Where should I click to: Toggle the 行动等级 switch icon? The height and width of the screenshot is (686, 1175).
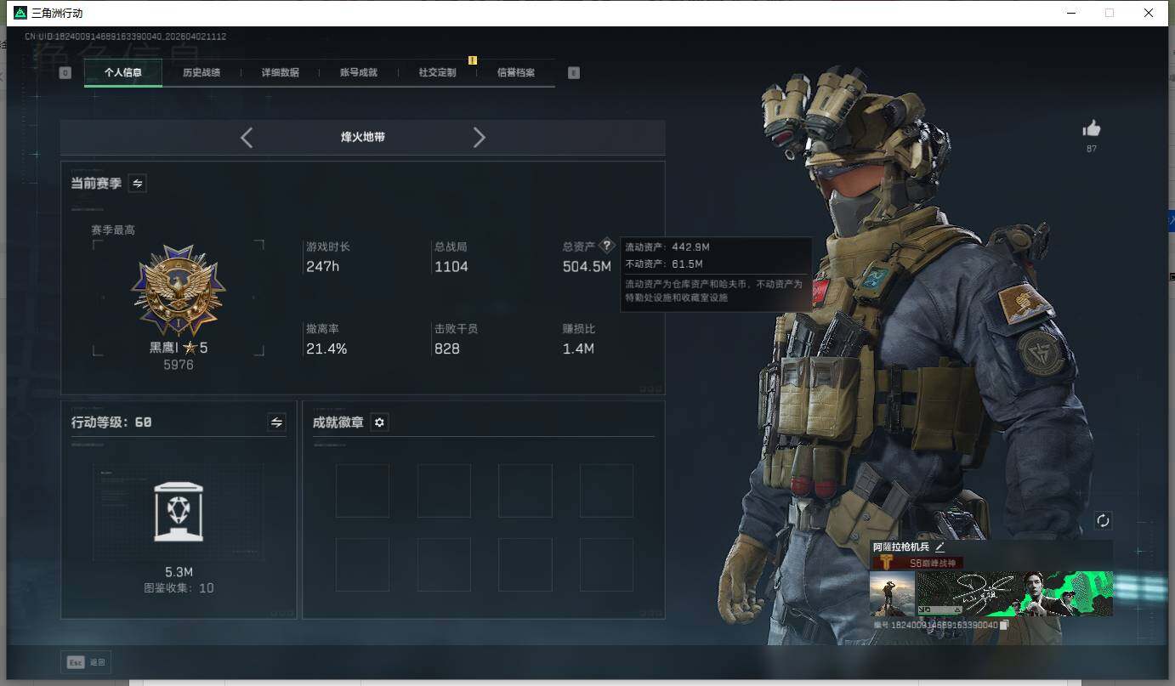pyautogui.click(x=276, y=422)
